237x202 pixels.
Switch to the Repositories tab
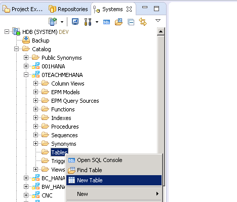[x=68, y=9]
